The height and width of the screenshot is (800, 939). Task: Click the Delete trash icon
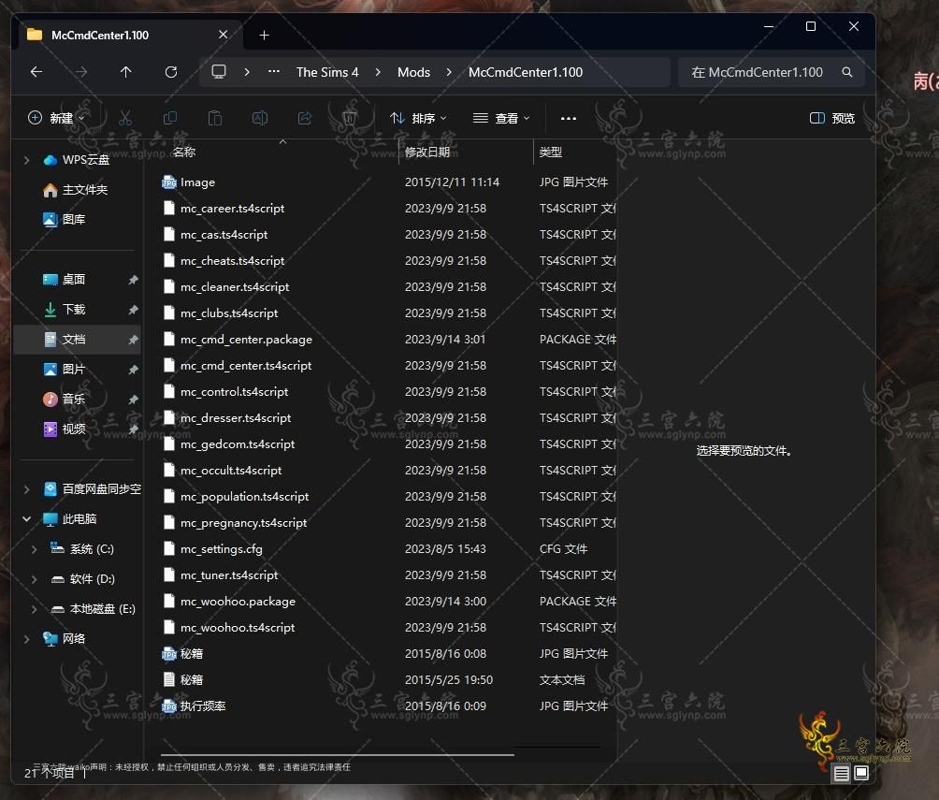click(350, 118)
